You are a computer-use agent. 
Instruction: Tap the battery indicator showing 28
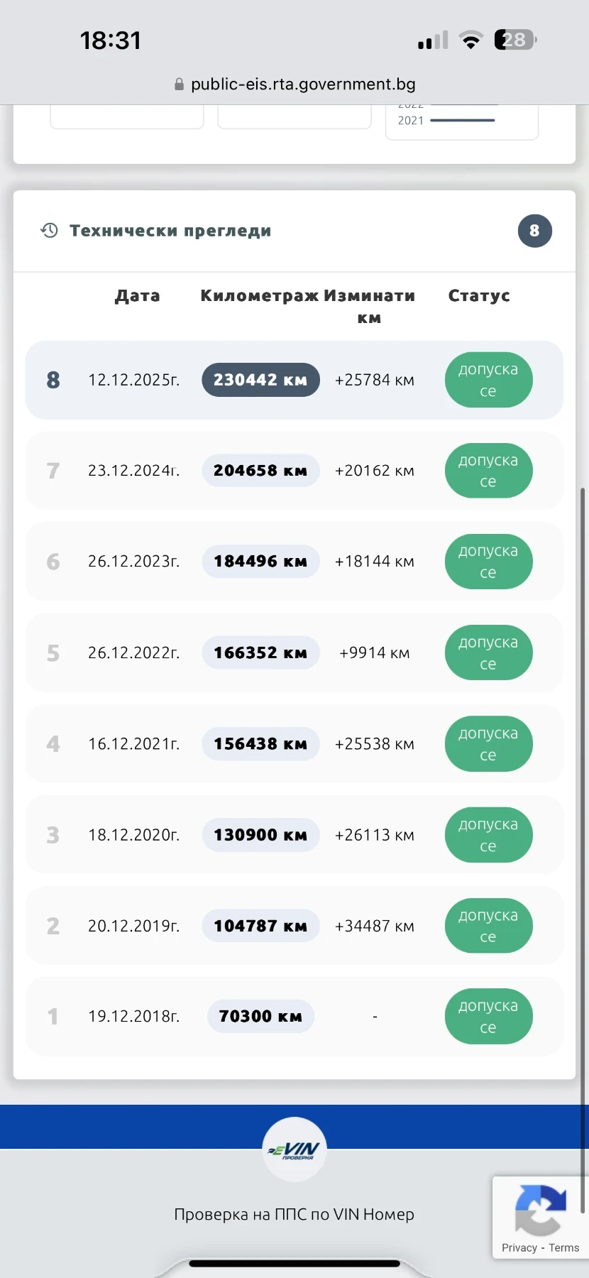(514, 40)
